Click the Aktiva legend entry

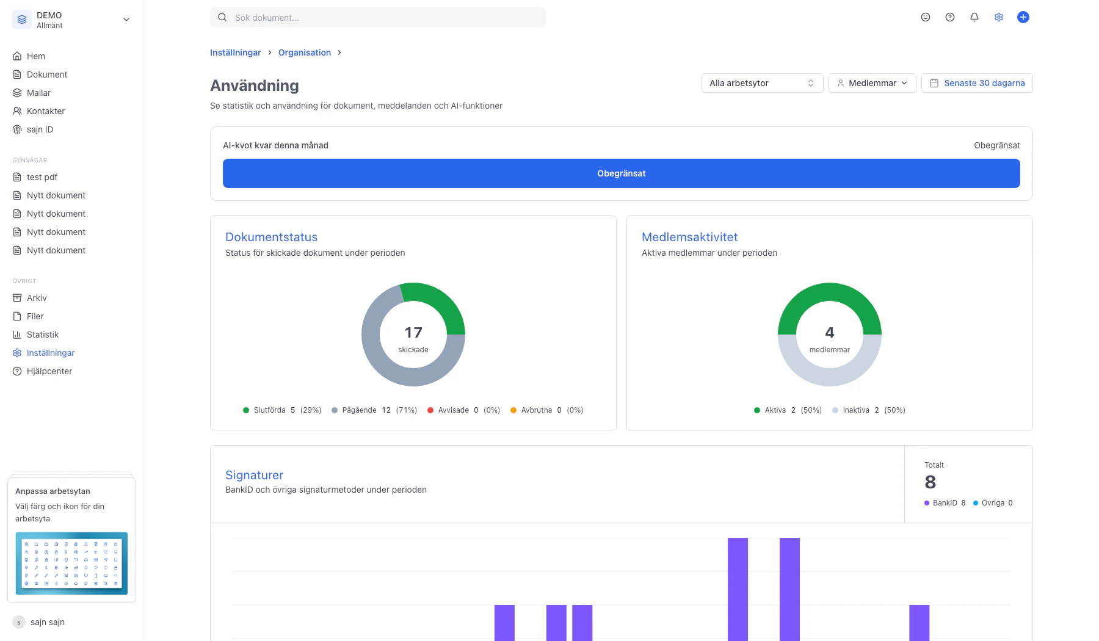coord(788,410)
